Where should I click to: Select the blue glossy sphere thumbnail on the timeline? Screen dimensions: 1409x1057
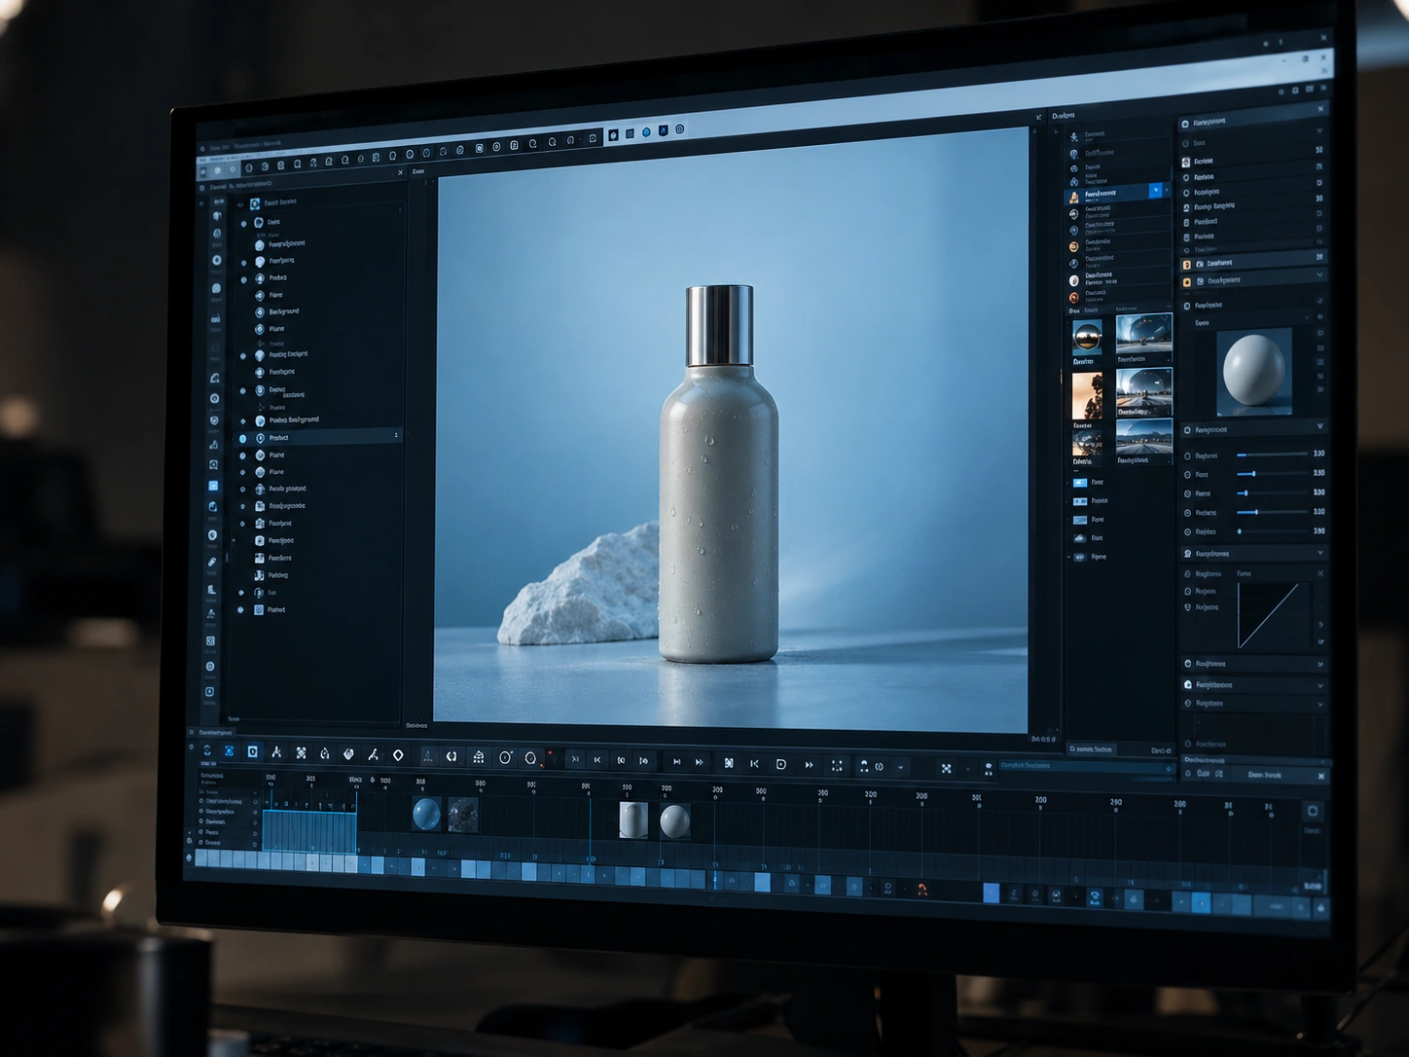(426, 814)
